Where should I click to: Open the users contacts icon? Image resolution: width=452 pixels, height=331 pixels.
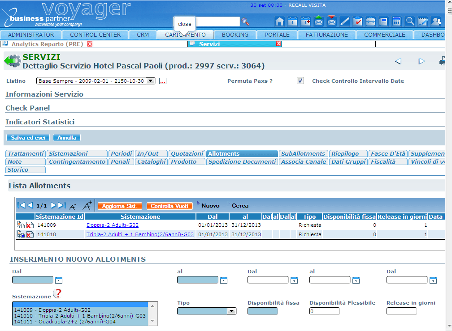click(436, 21)
